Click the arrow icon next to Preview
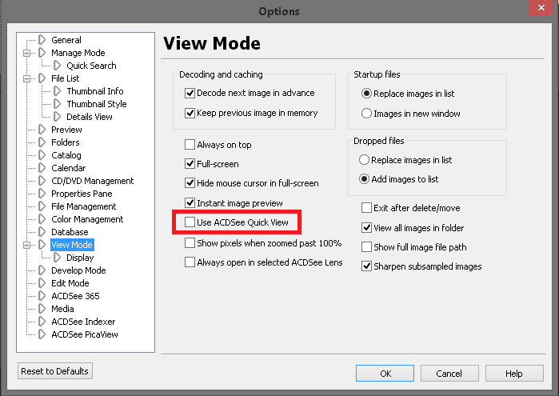559x396 pixels. (43, 130)
